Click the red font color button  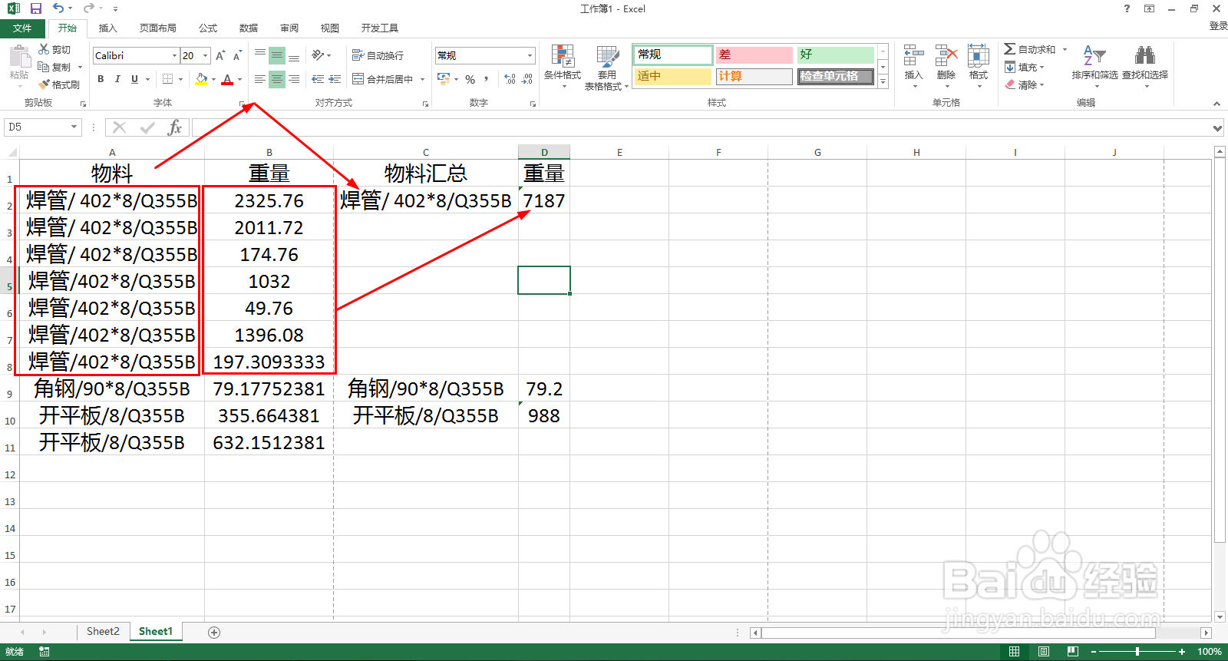[x=227, y=79]
